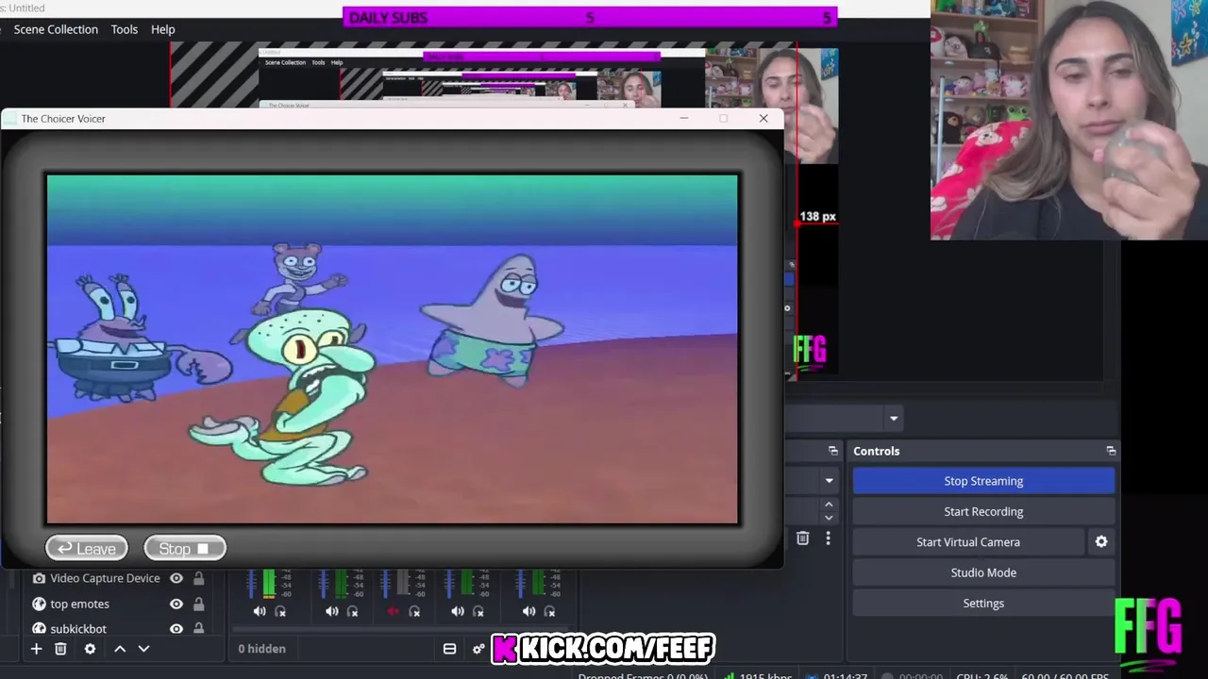Click the globe icon beside subkickbot
Image resolution: width=1208 pixels, height=679 pixels.
39,629
